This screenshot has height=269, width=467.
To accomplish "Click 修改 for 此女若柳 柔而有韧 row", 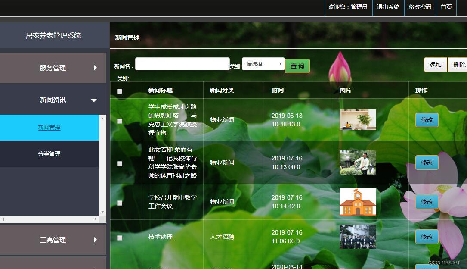I will [427, 163].
